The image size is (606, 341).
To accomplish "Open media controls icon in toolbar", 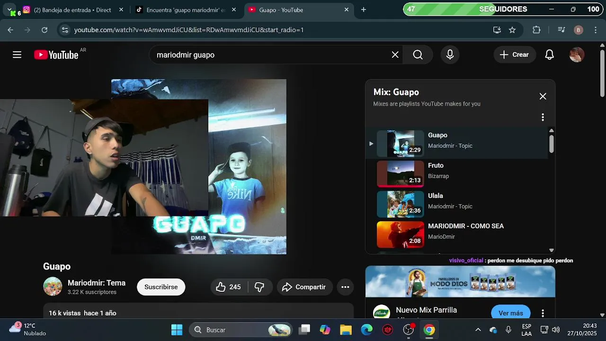I will coord(561,30).
